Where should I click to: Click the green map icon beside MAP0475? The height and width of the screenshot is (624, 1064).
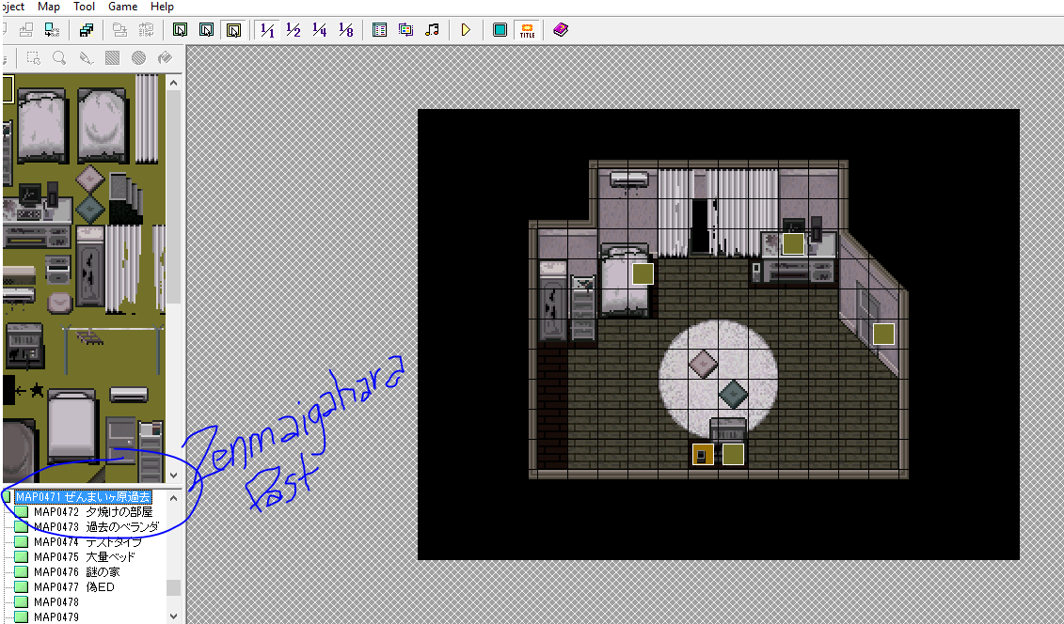click(22, 557)
